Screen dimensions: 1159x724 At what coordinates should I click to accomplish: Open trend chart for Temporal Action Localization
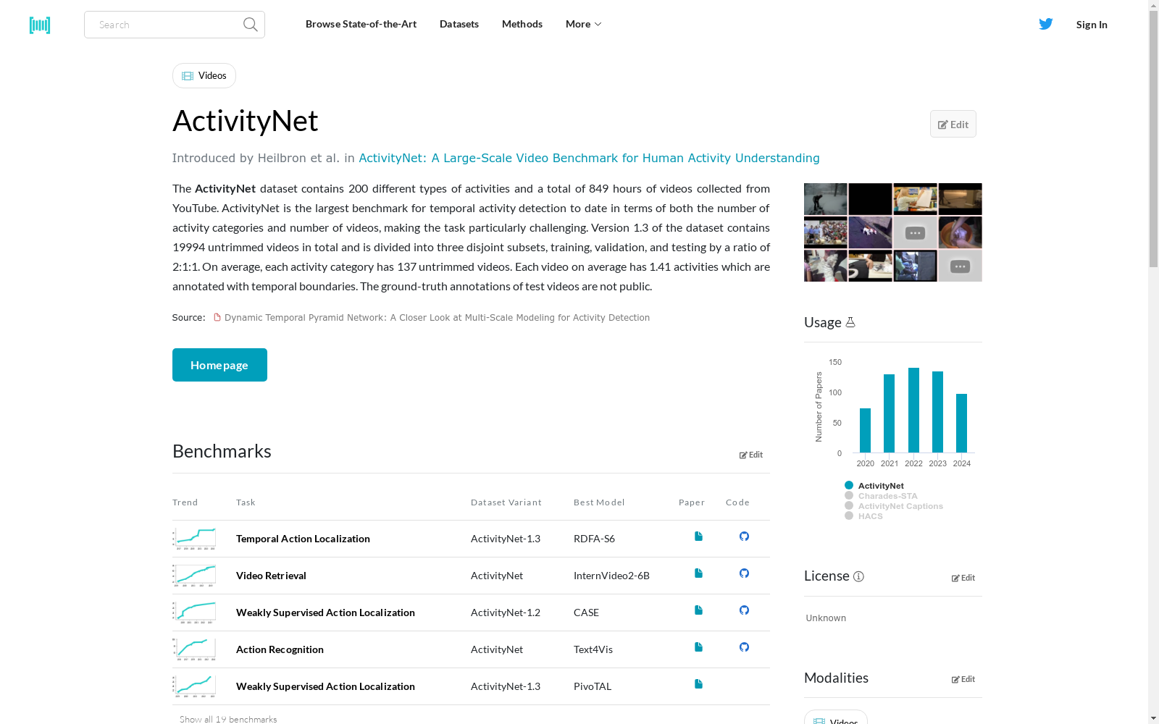194,539
